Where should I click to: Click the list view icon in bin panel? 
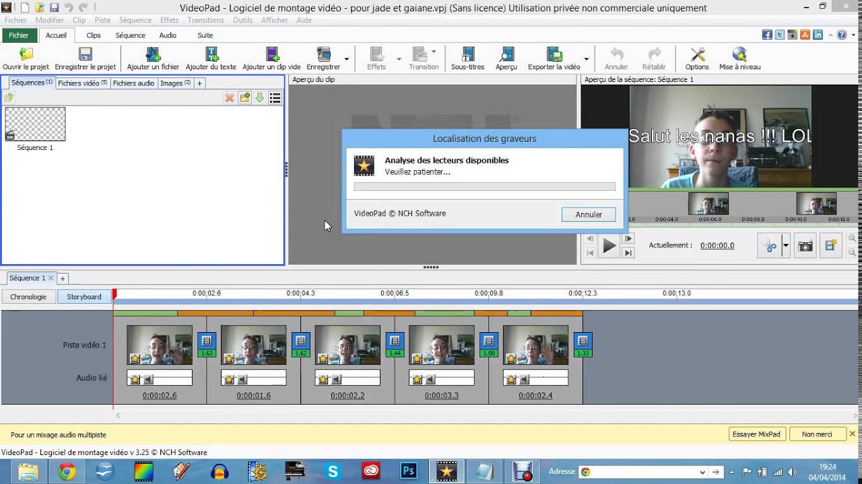(275, 98)
